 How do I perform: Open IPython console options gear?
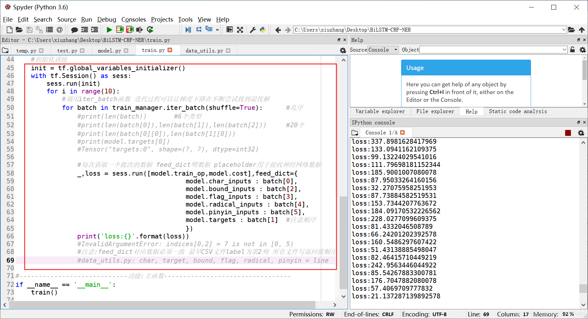tap(581, 133)
